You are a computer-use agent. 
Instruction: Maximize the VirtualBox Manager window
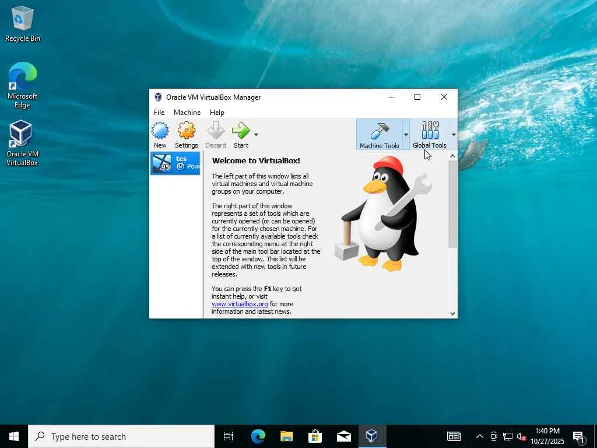(x=417, y=97)
